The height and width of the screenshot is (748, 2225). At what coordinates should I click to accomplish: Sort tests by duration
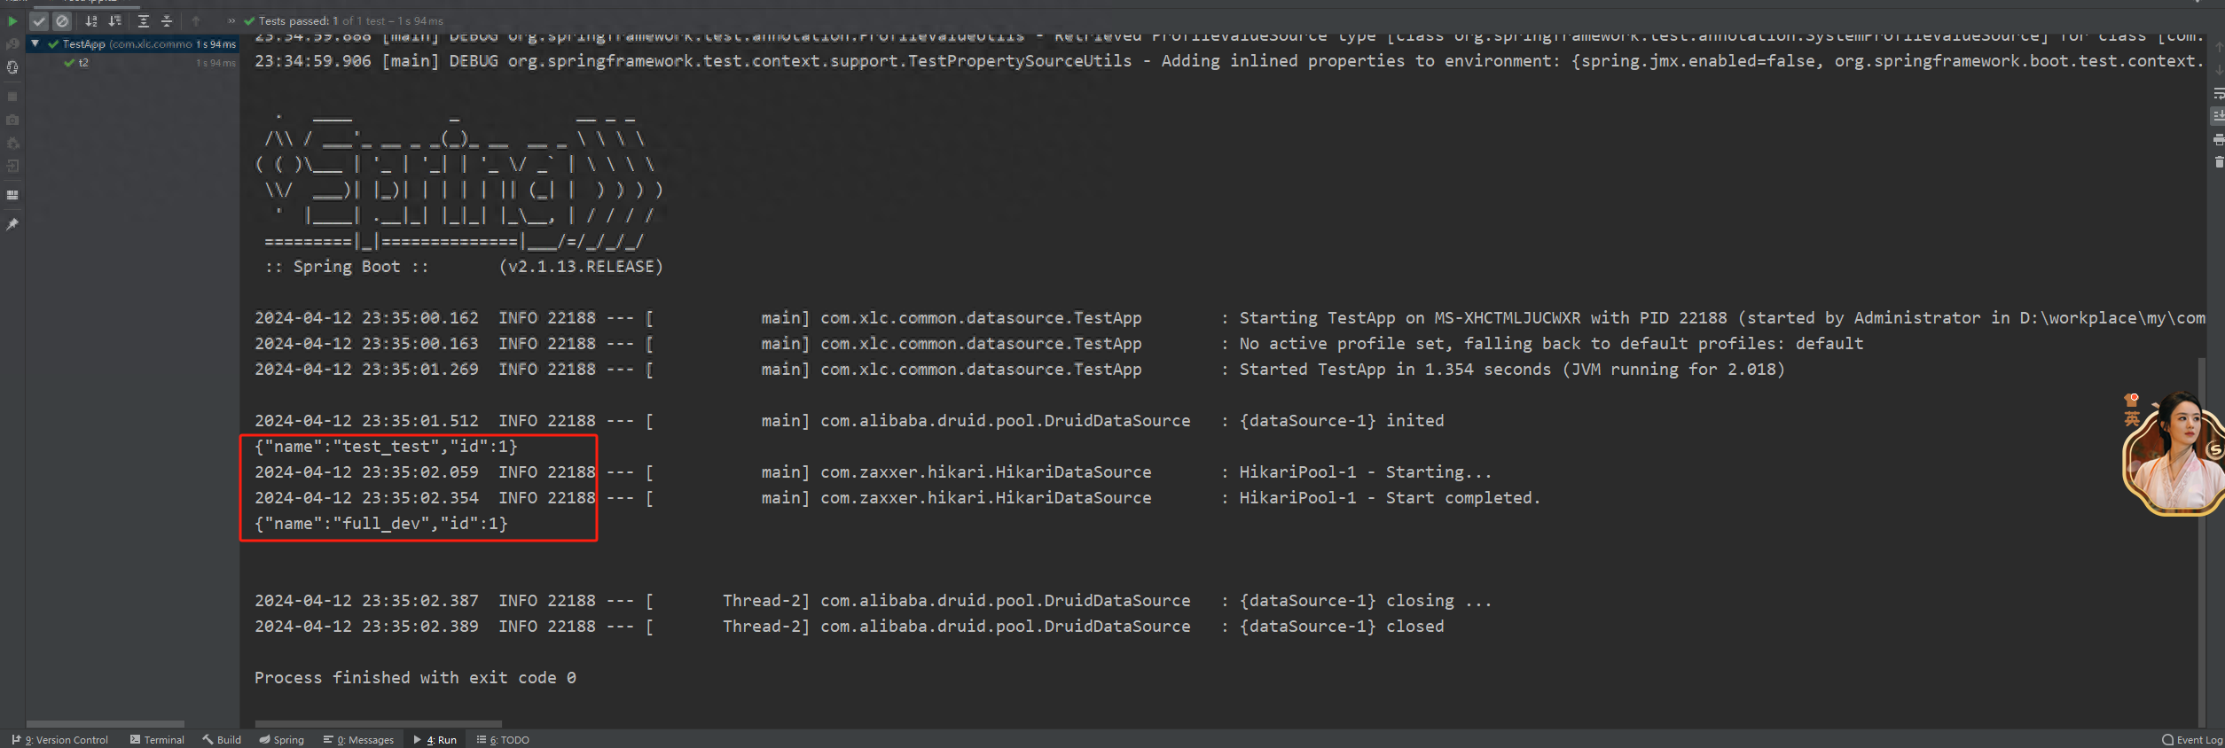[x=114, y=21]
